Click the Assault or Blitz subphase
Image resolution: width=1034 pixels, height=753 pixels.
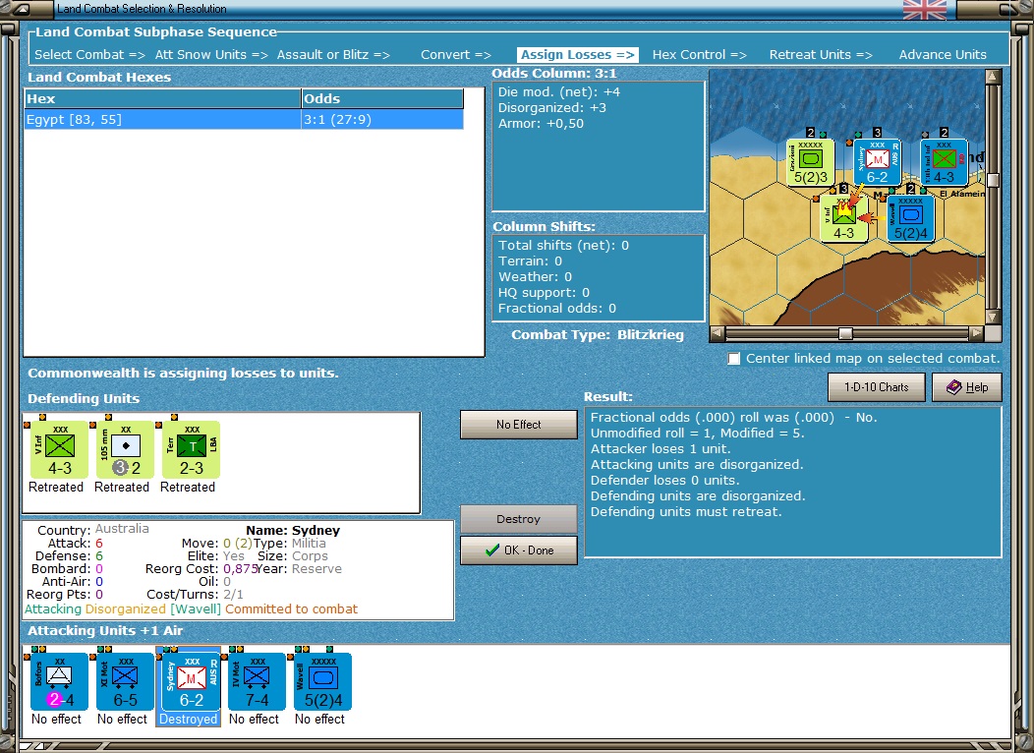click(x=333, y=55)
